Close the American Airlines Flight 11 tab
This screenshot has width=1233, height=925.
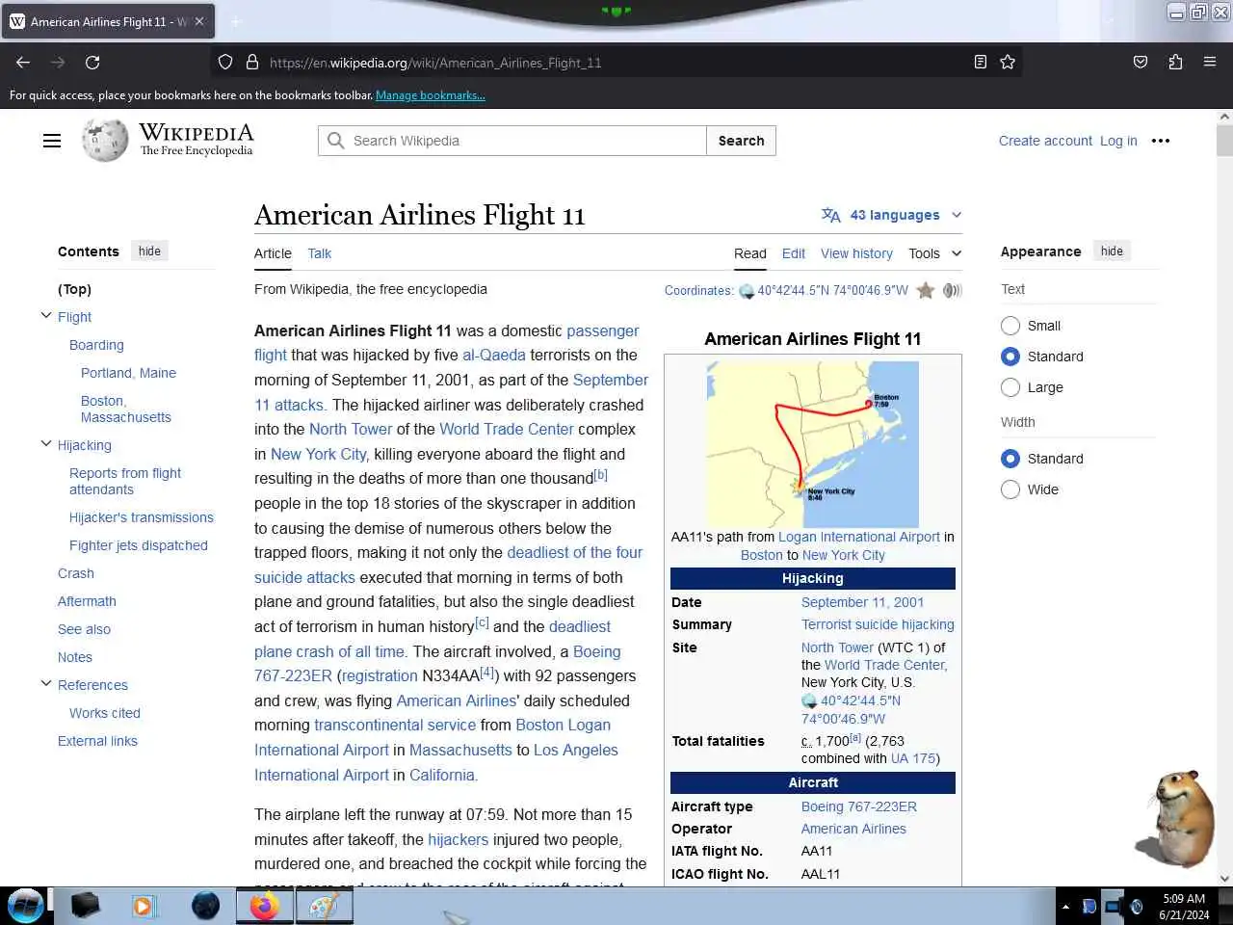tap(199, 21)
